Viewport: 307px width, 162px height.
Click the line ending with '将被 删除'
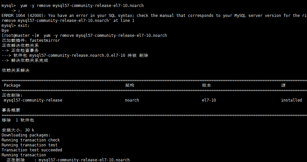pos(75,55)
